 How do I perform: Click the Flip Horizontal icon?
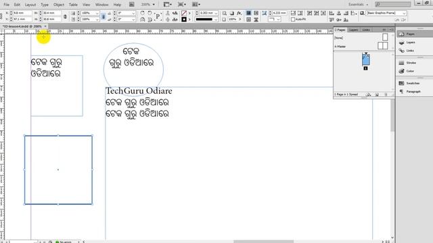pyautogui.click(x=143, y=20)
